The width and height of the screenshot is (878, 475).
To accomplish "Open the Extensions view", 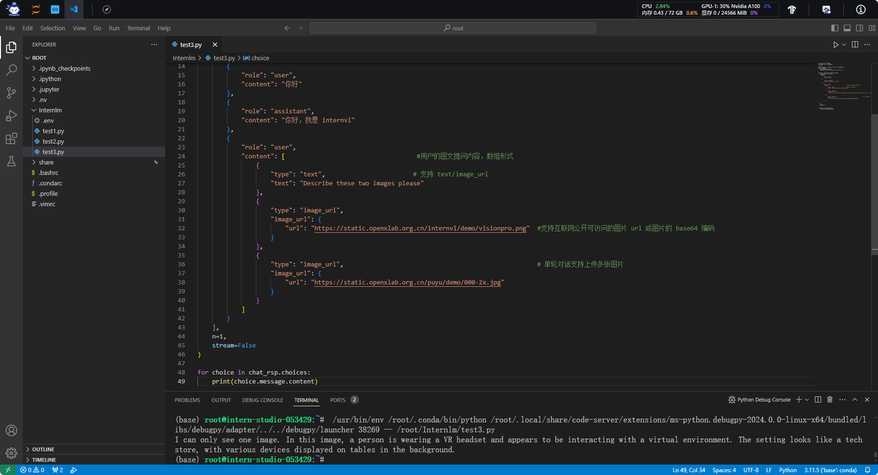I will click(x=11, y=138).
